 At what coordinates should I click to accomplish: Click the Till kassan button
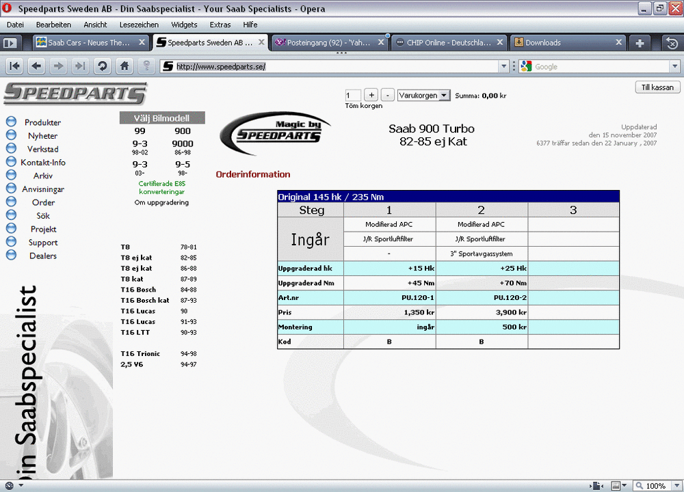(657, 87)
